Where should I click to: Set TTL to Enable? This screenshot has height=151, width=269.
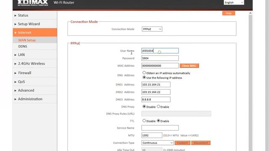pos(158,121)
